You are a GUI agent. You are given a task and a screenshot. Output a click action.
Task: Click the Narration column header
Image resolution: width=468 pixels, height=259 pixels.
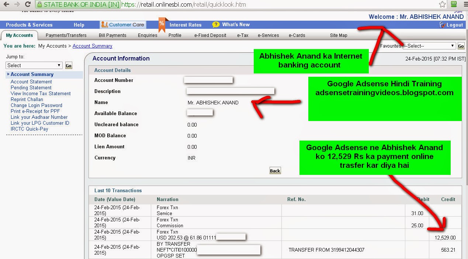(x=167, y=199)
